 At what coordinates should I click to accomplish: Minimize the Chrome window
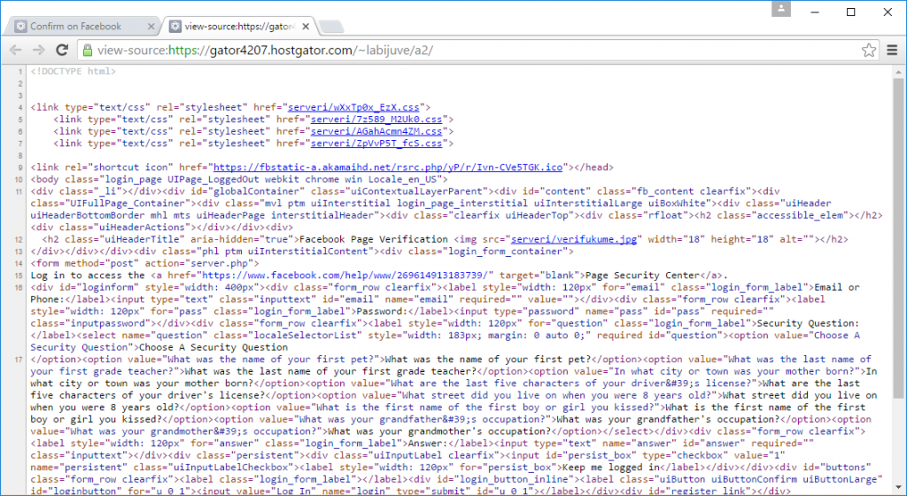coord(815,12)
